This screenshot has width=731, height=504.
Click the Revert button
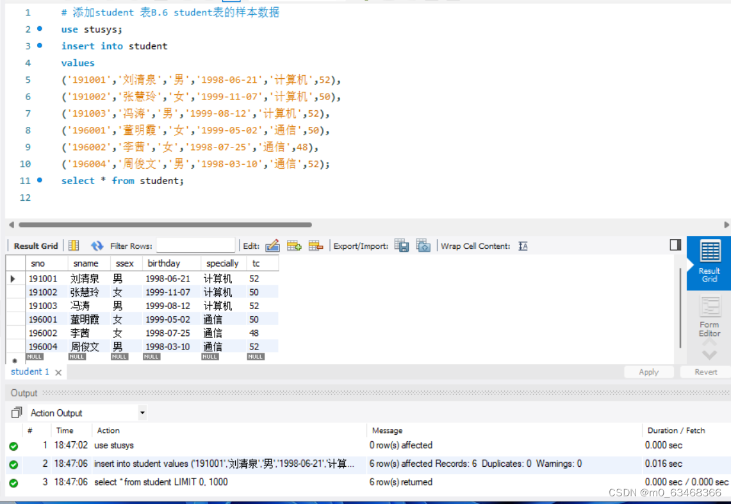point(705,371)
